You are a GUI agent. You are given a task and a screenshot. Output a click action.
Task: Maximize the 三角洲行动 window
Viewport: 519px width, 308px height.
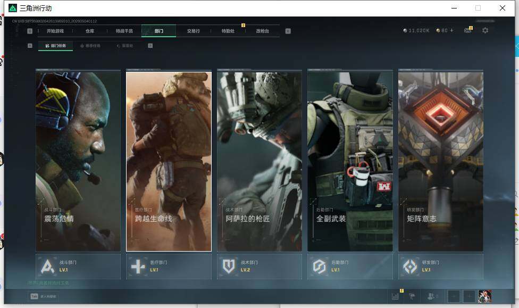tap(478, 8)
